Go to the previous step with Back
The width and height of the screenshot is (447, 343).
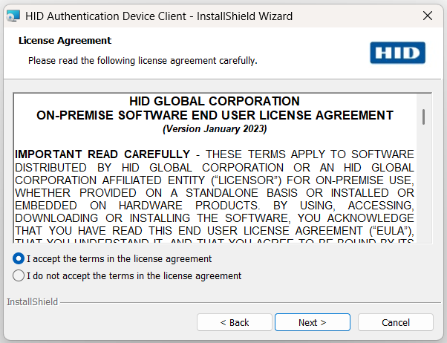[235, 322]
